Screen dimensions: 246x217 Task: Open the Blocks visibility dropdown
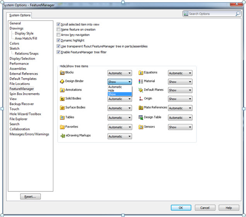coord(120,73)
